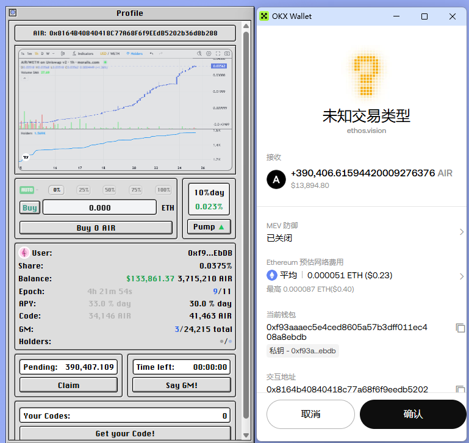The image size is (469, 443).
Task: Click Pending 390,407.109 field
Action: click(x=68, y=367)
